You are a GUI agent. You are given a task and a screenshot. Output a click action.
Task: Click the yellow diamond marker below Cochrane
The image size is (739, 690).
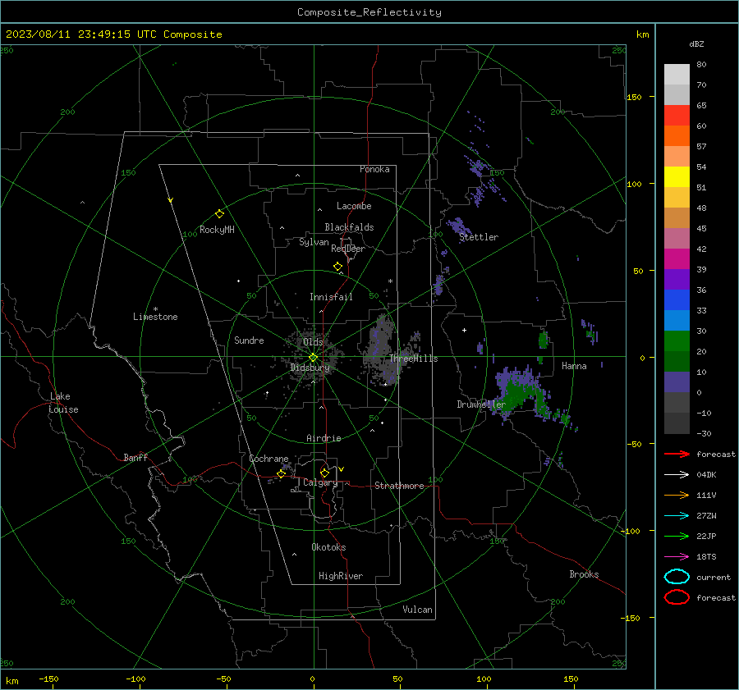(282, 474)
